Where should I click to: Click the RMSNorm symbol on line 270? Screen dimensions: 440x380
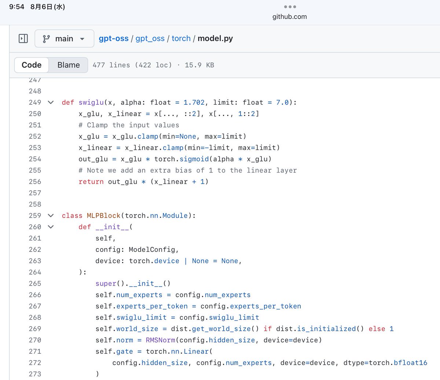[161, 340]
